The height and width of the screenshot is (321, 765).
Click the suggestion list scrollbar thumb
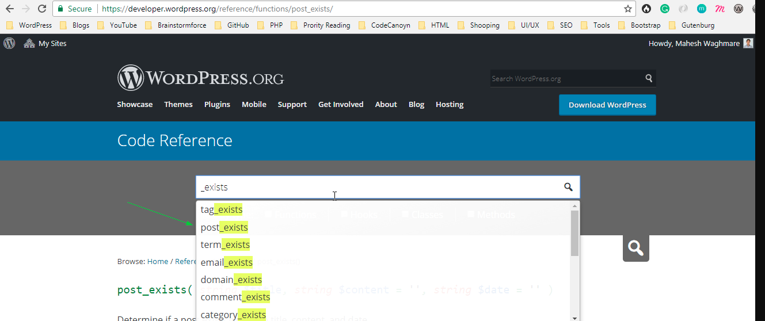pos(574,233)
